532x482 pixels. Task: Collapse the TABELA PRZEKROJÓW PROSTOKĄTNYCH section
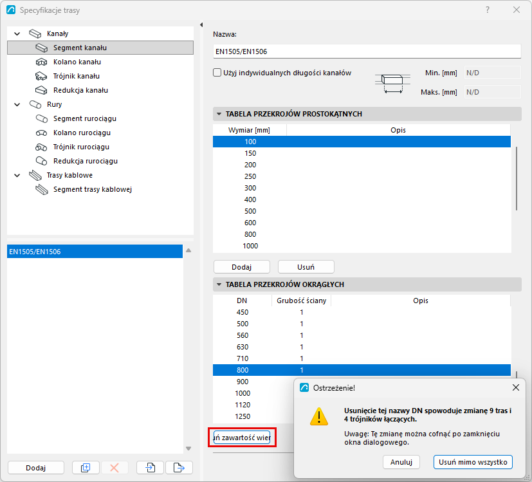[x=219, y=114]
